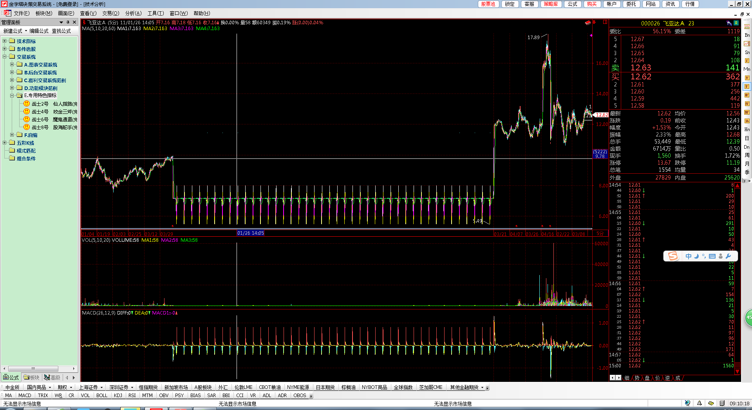The width and height of the screenshot is (752, 410).
Task: Click the red anchor icon above the chart
Action: click(594, 22)
